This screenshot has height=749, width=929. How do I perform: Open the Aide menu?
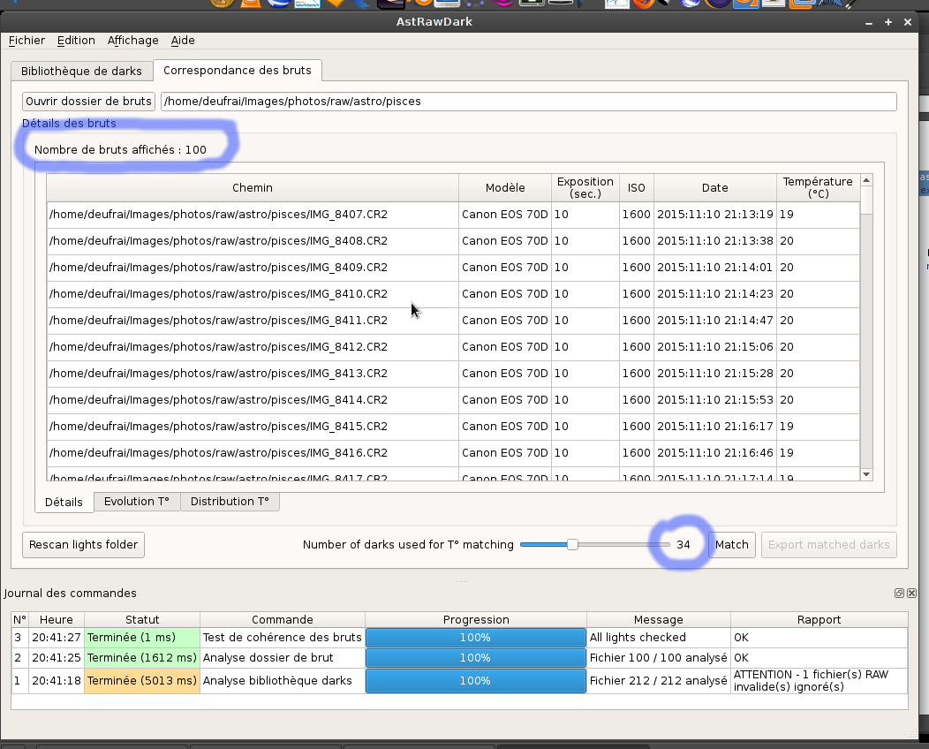coord(183,41)
